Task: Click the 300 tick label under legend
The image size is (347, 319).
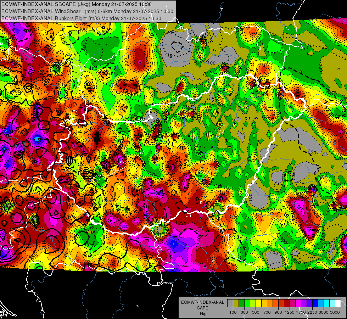Action: click(x=244, y=312)
